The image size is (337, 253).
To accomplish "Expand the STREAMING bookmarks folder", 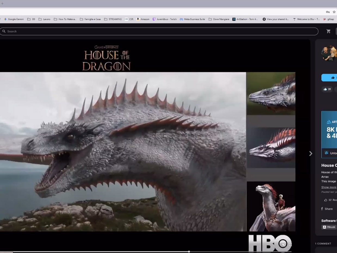I will (x=113, y=19).
